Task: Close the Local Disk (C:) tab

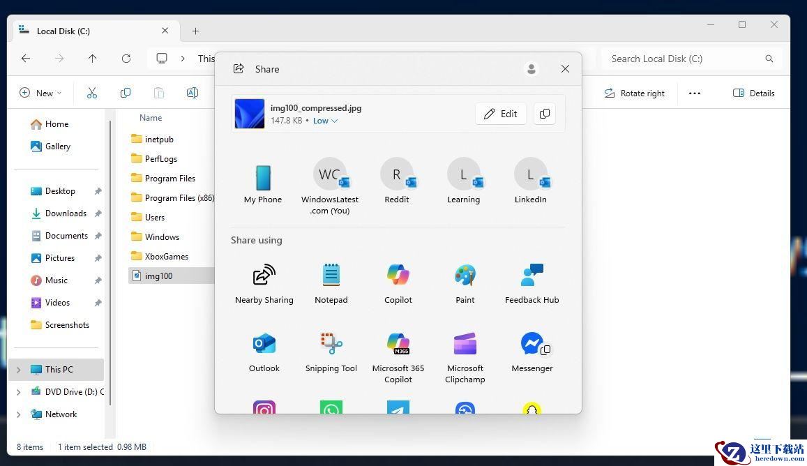Action: coord(165,31)
